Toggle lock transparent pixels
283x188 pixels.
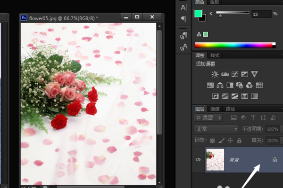(212, 140)
